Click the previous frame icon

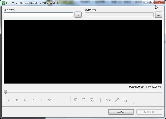click(x=33, y=100)
